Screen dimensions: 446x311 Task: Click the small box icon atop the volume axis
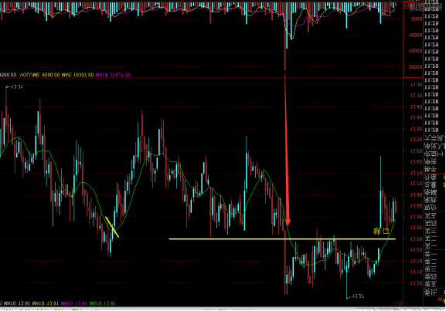tap(407, 5)
